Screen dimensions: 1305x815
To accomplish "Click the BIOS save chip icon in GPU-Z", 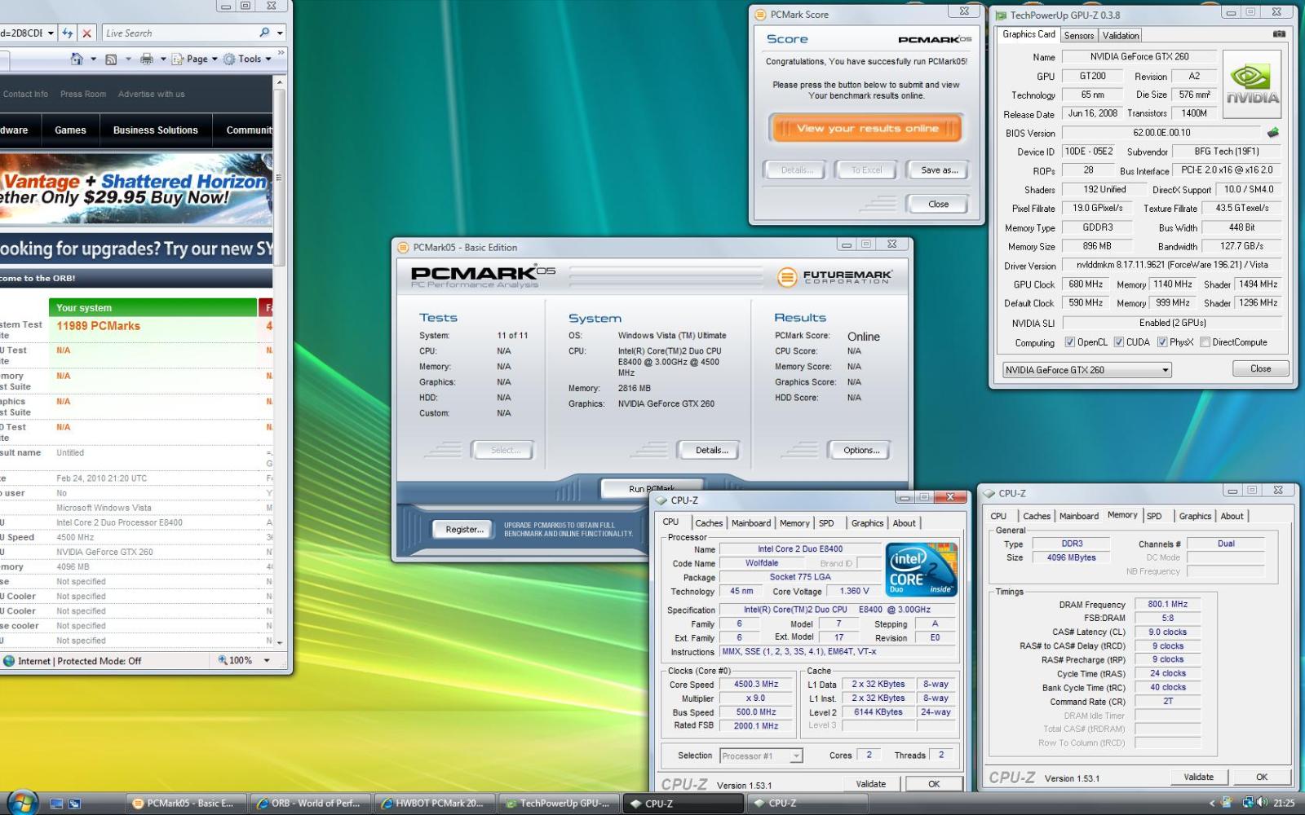I will [1272, 132].
